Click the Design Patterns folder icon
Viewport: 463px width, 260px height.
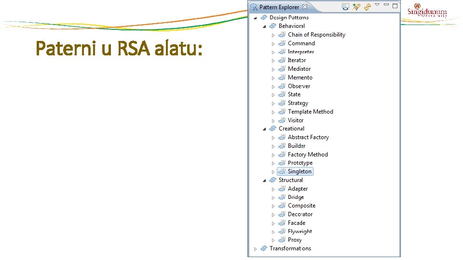[264, 17]
